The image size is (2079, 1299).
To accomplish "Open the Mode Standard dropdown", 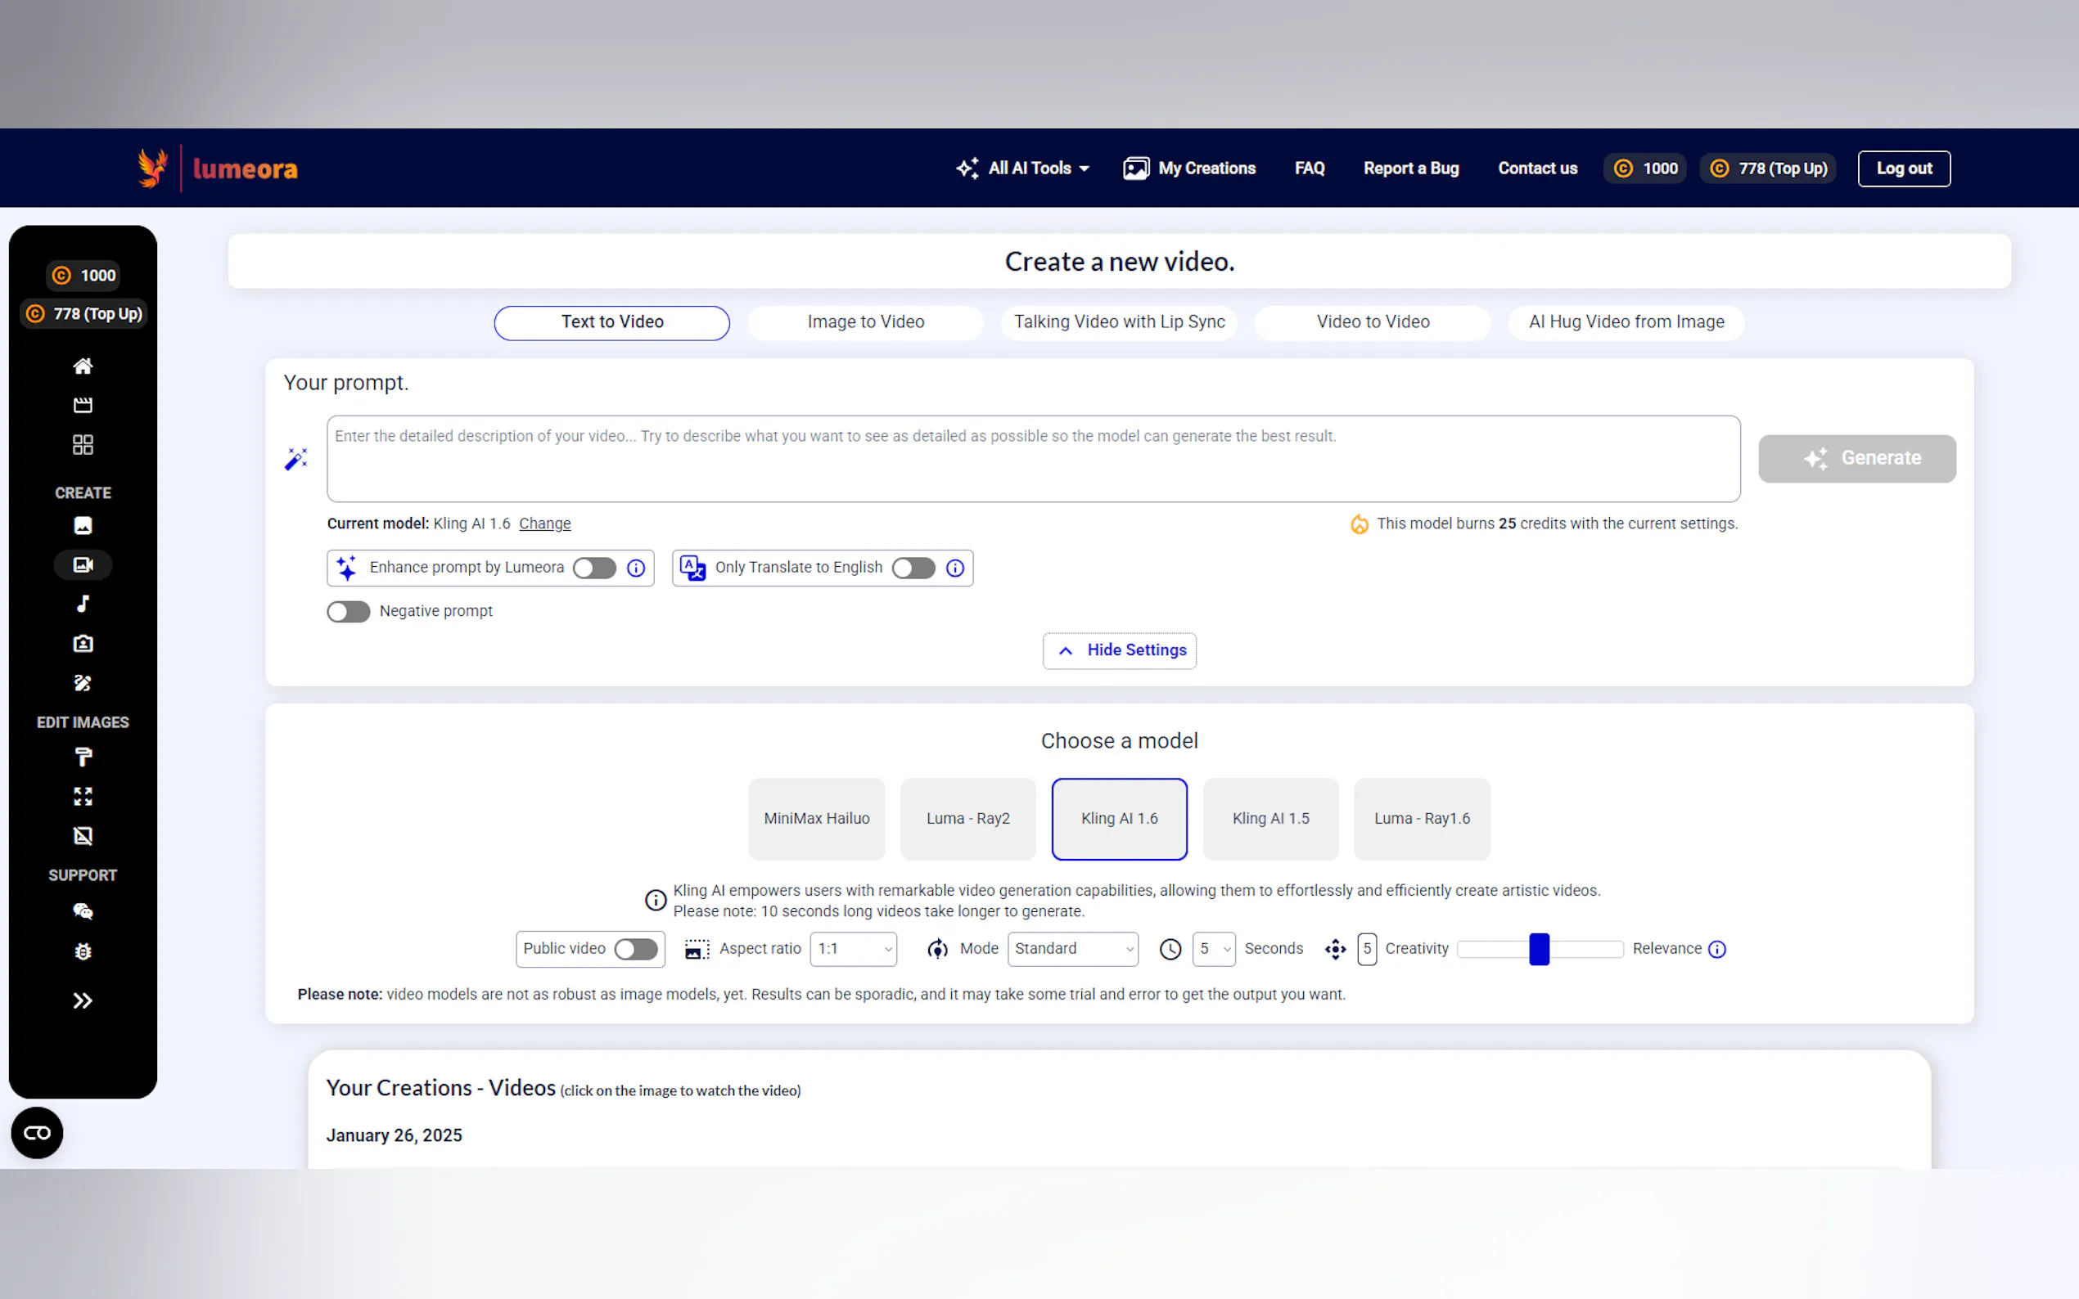I will coord(1071,948).
